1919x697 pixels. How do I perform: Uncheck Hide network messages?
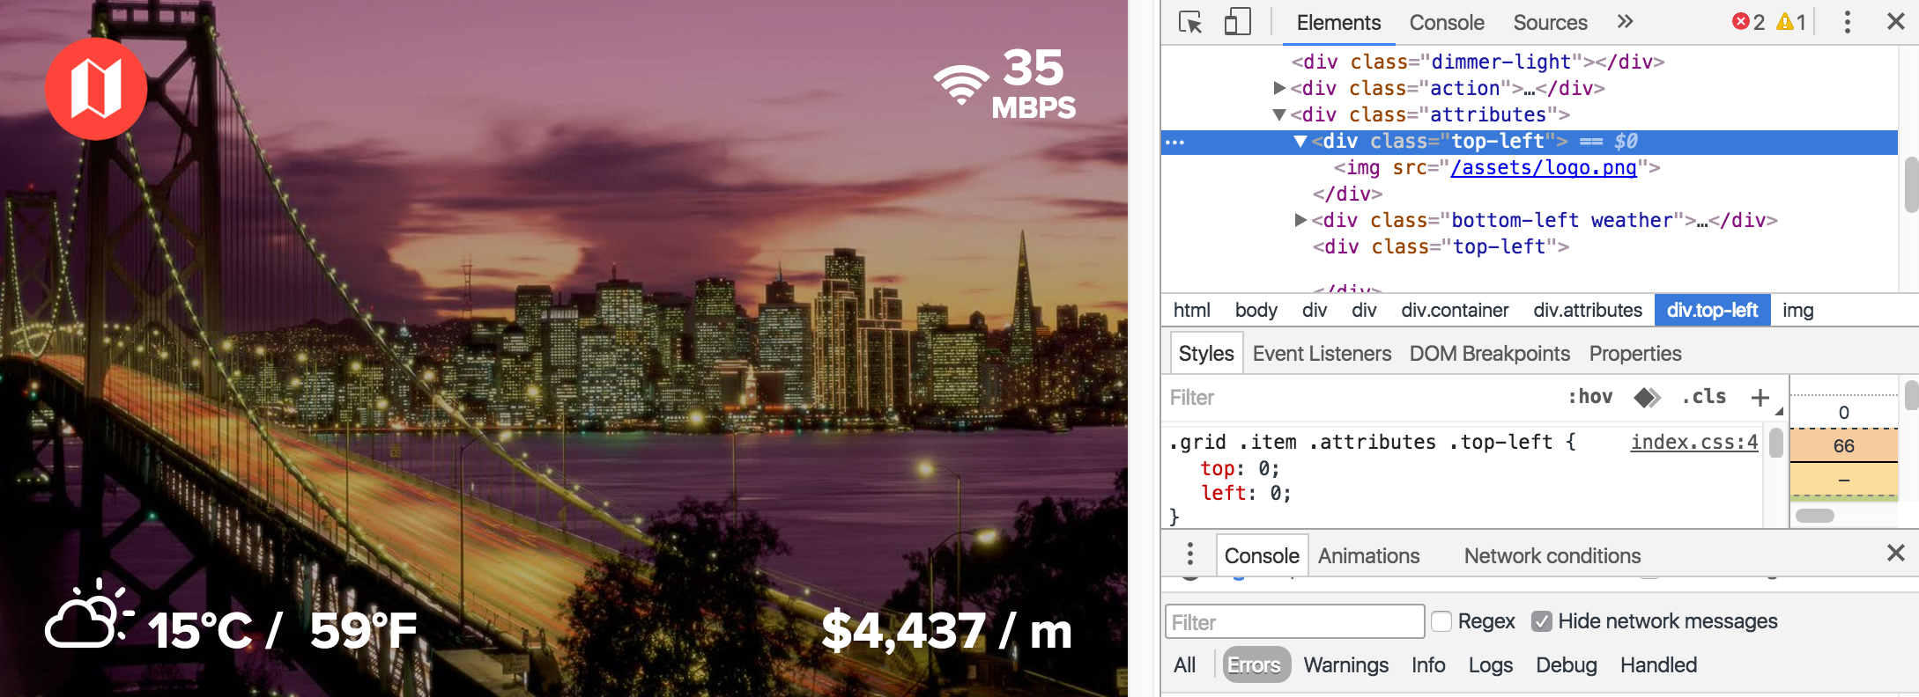1542,621
